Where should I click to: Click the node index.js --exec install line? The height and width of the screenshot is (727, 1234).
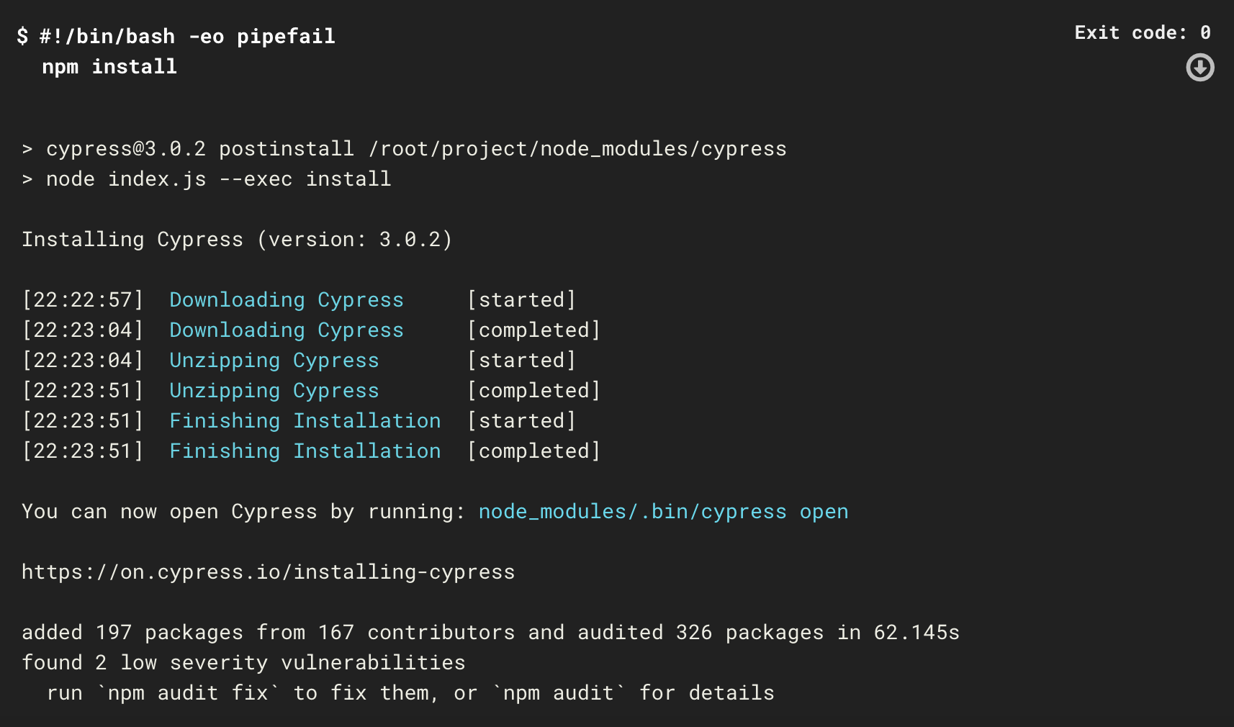click(x=207, y=179)
